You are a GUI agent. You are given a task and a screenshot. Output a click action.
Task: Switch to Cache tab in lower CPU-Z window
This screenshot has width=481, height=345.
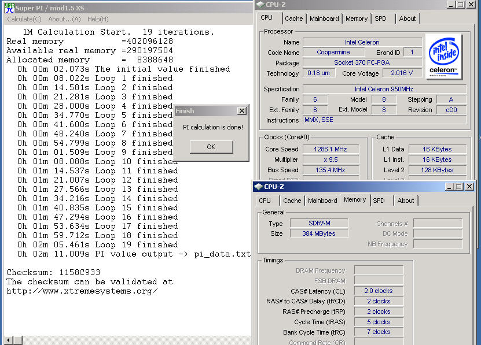(x=292, y=201)
